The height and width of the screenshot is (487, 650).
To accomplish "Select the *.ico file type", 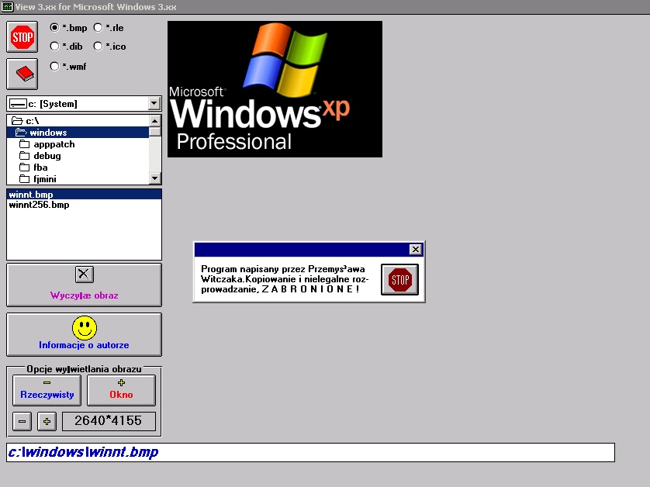I will [110, 47].
